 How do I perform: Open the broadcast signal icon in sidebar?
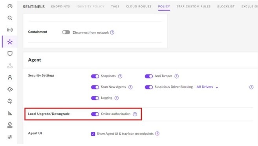pos(10,30)
